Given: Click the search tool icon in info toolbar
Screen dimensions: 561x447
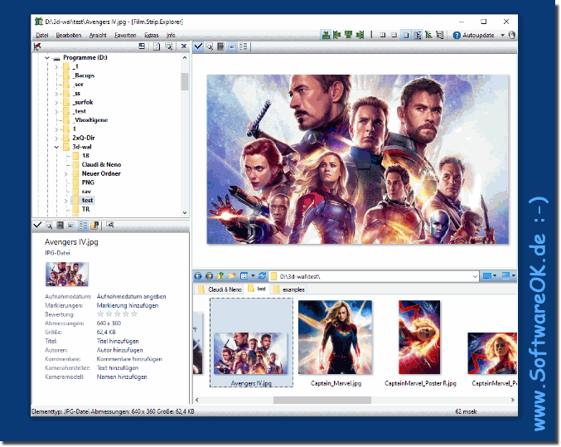Looking at the screenshot, I should (110, 225).
